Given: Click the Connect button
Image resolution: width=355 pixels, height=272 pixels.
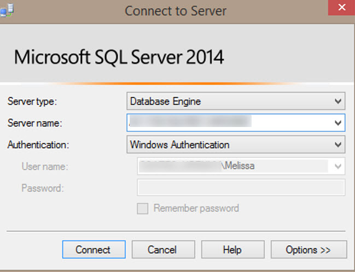Looking at the screenshot, I should pos(94,250).
